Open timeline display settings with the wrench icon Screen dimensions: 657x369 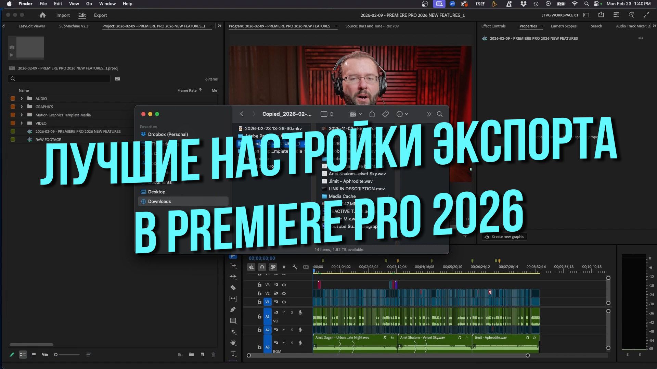click(x=295, y=267)
